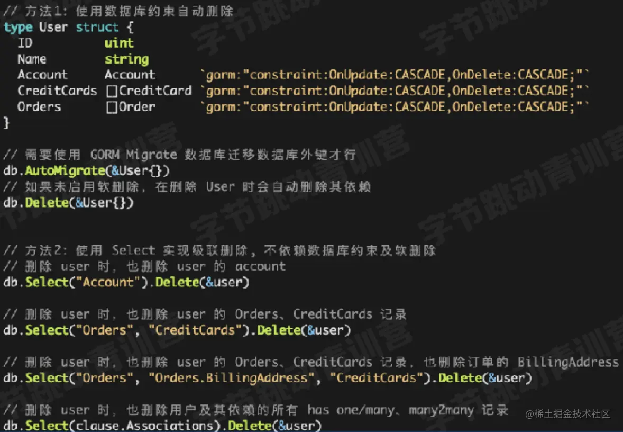Click db.Delete(&User{}) statement
Image resolution: width=623 pixels, height=432 pixels.
point(68,203)
